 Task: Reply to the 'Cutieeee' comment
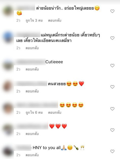pyautogui.click(x=32, y=69)
